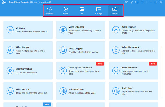This screenshot has height=107, width=165.
Task: Click the Video Reverser rewind icon
Action: pos(116,71)
